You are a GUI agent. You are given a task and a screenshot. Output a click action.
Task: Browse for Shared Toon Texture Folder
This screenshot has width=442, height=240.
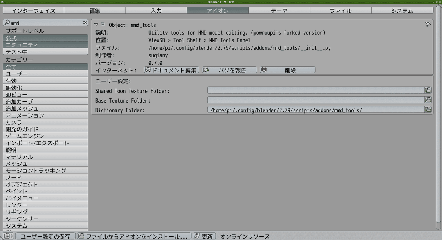[x=428, y=90]
